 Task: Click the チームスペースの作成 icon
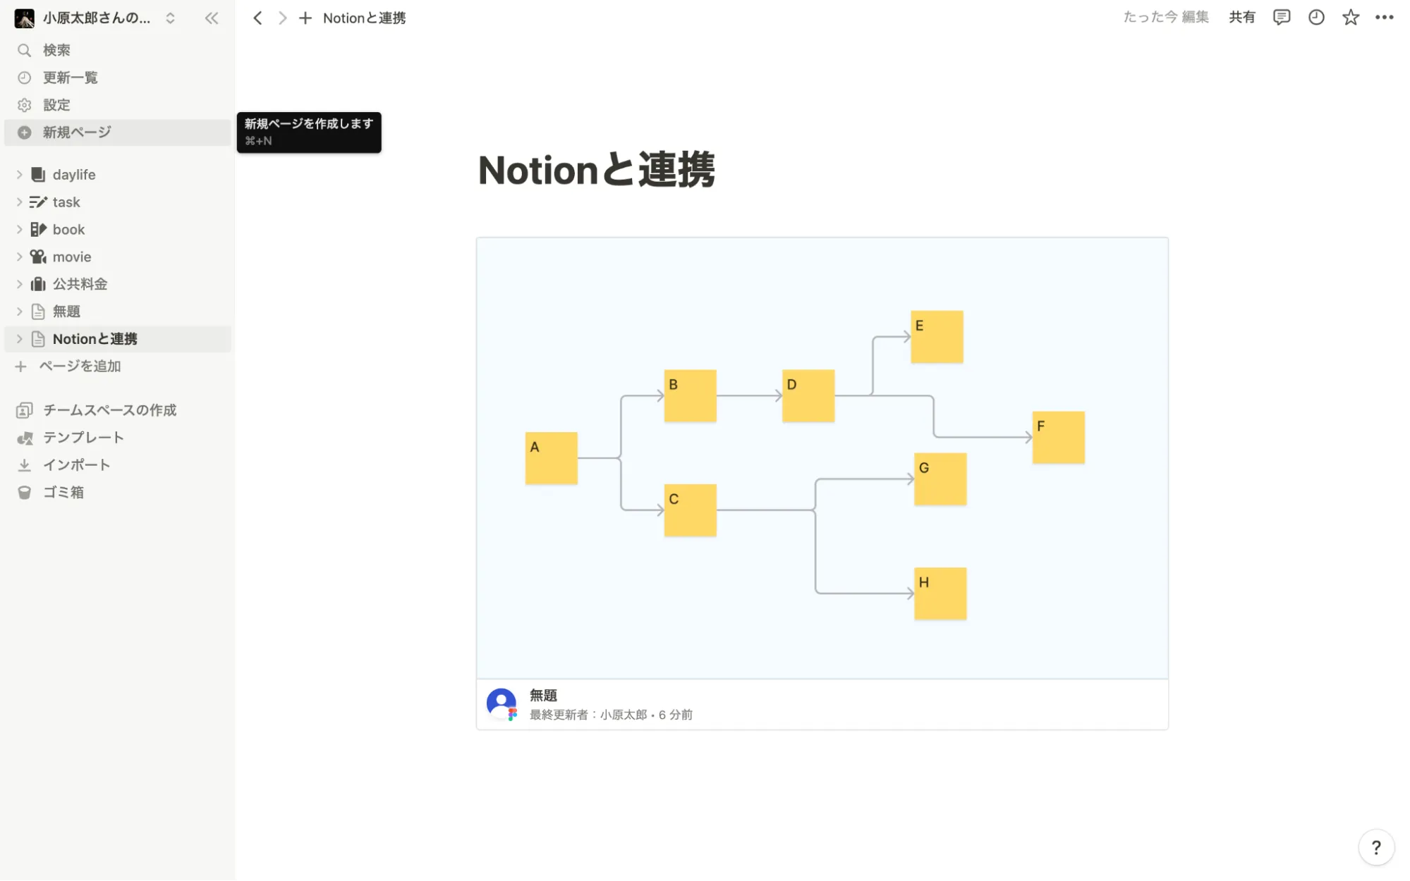click(25, 410)
